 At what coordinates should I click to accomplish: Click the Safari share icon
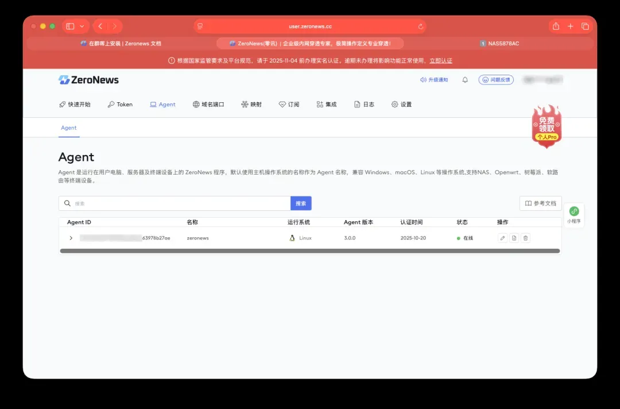pyautogui.click(x=556, y=26)
